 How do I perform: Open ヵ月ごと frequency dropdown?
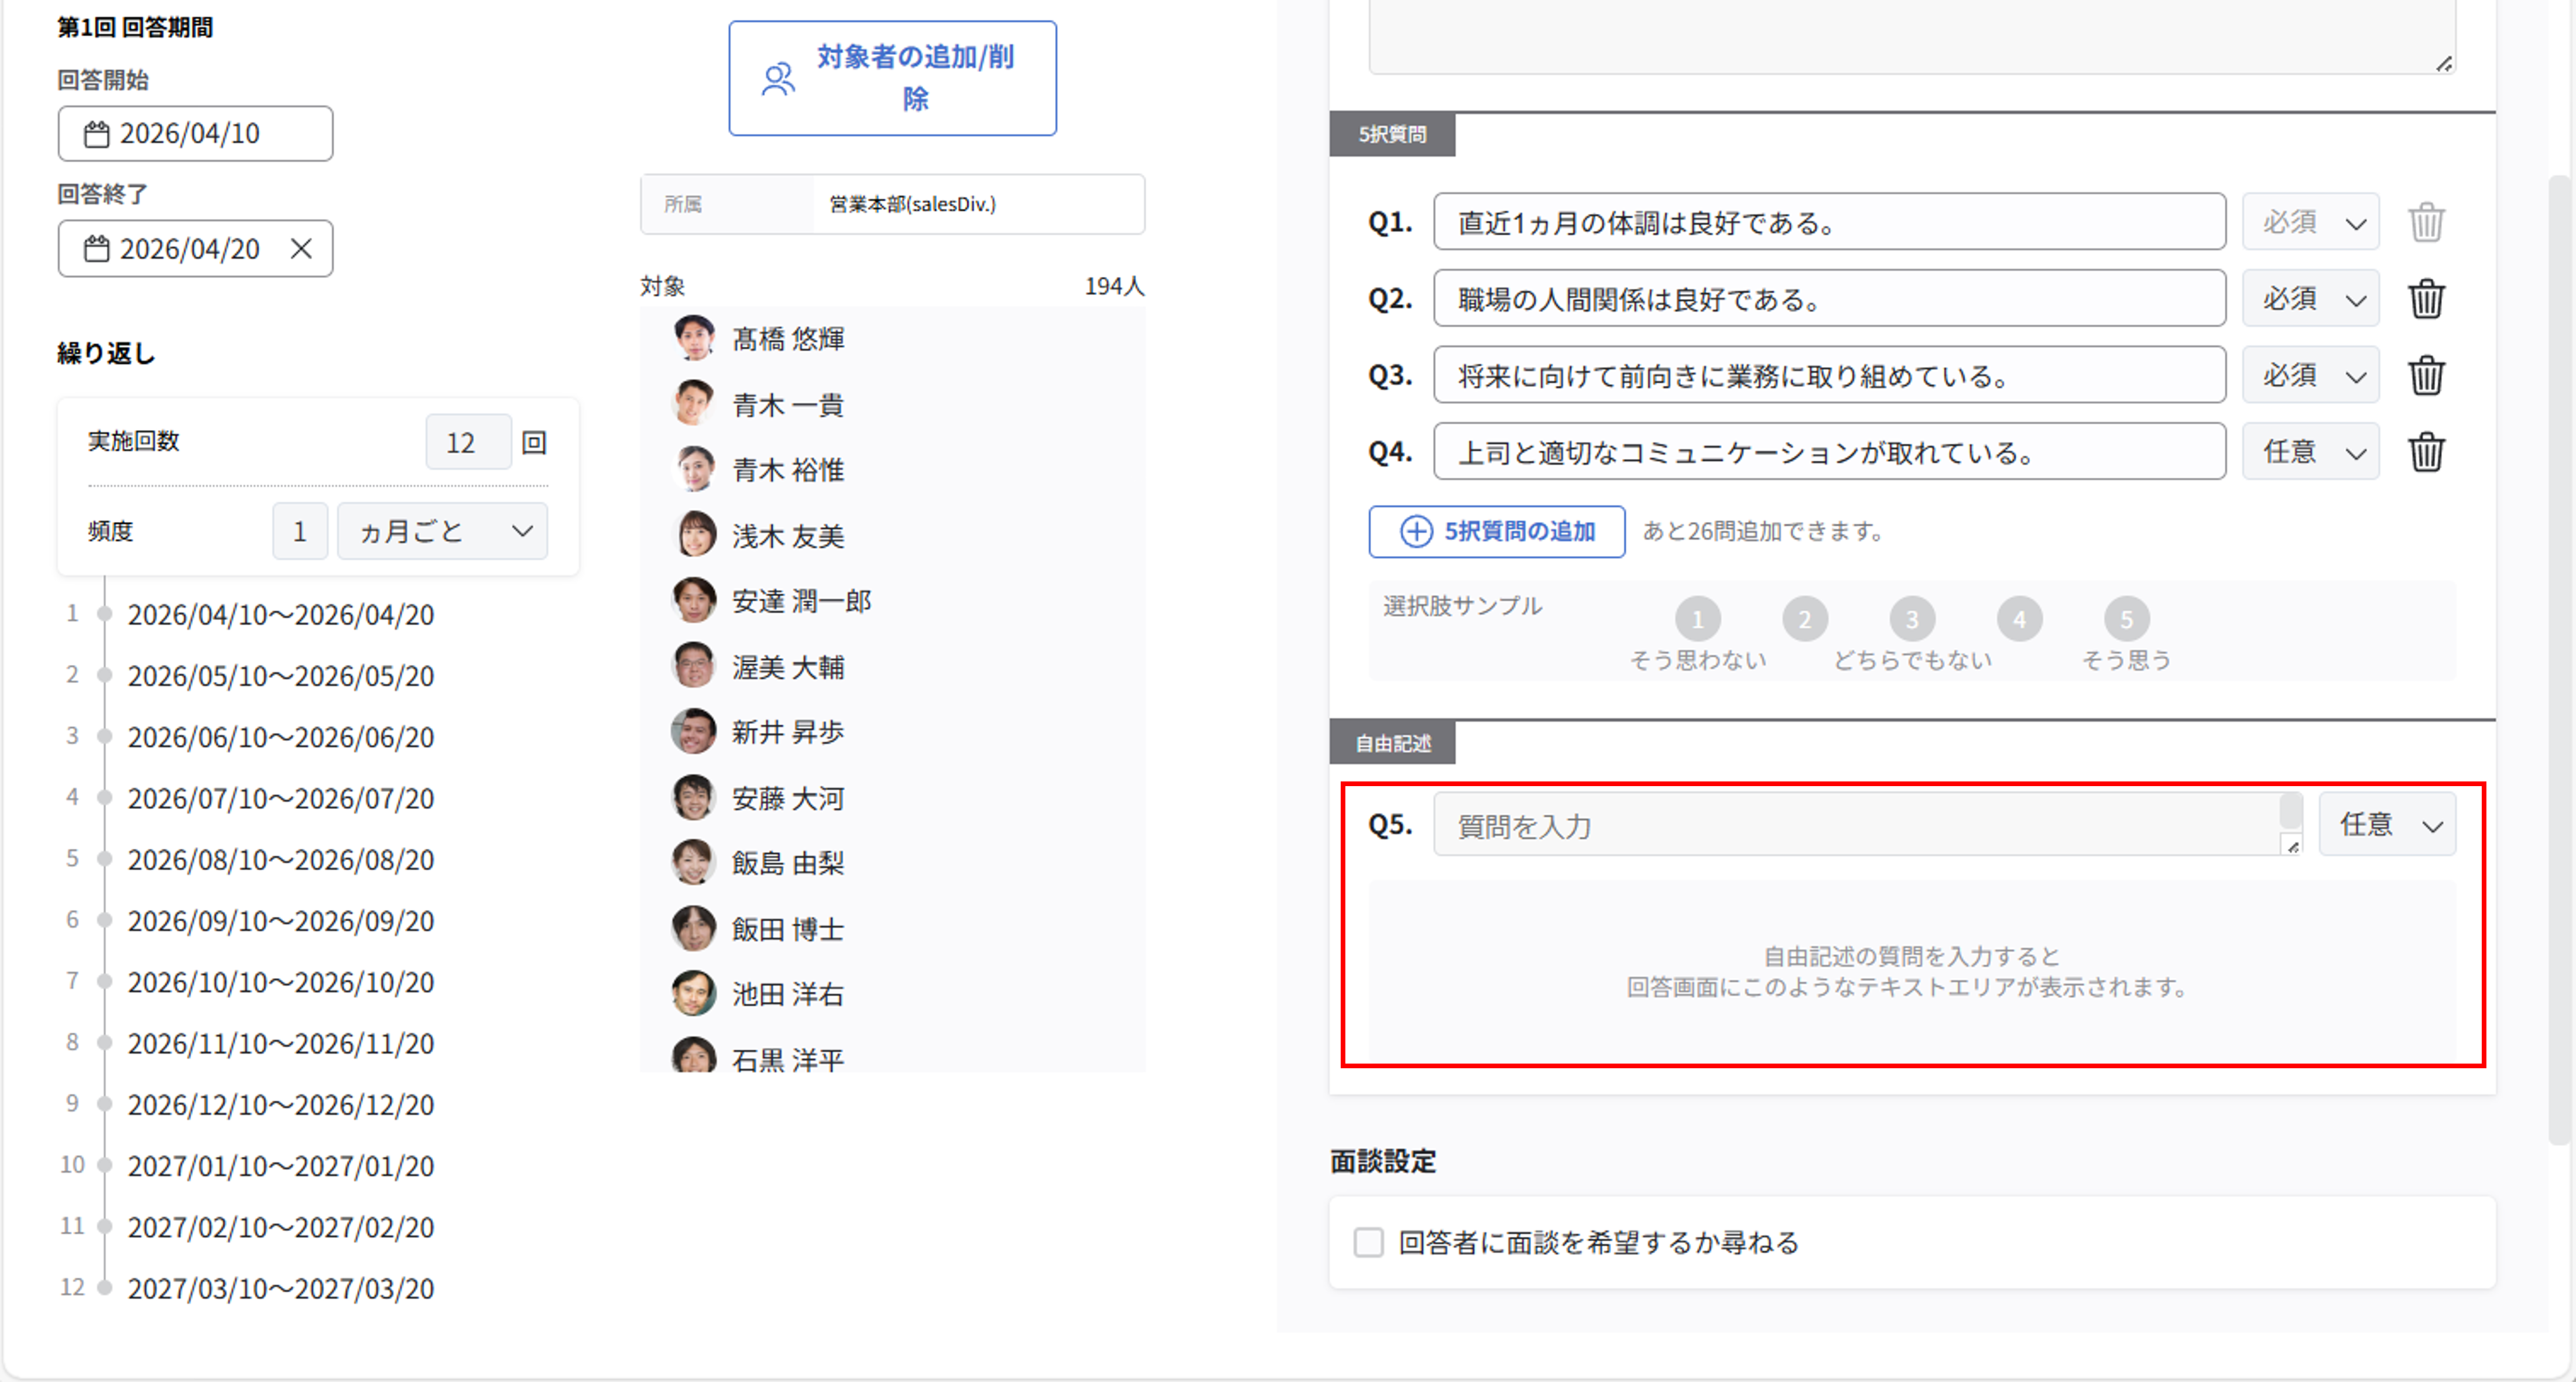442,531
